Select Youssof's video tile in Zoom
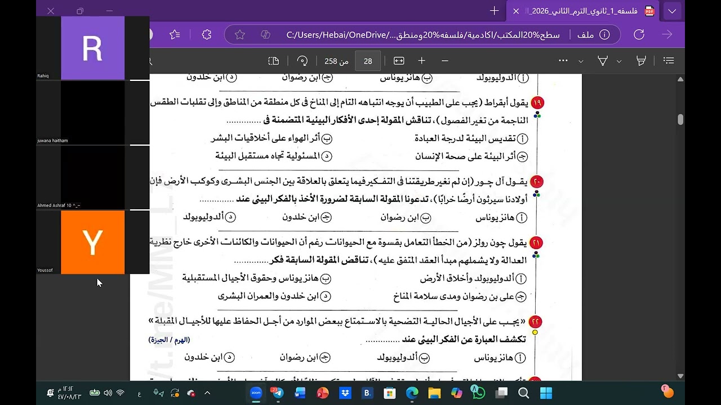The width and height of the screenshot is (721, 405). coord(92,242)
